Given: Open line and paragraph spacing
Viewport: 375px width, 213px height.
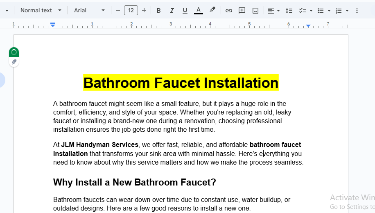Looking at the screenshot, I should [x=289, y=11].
